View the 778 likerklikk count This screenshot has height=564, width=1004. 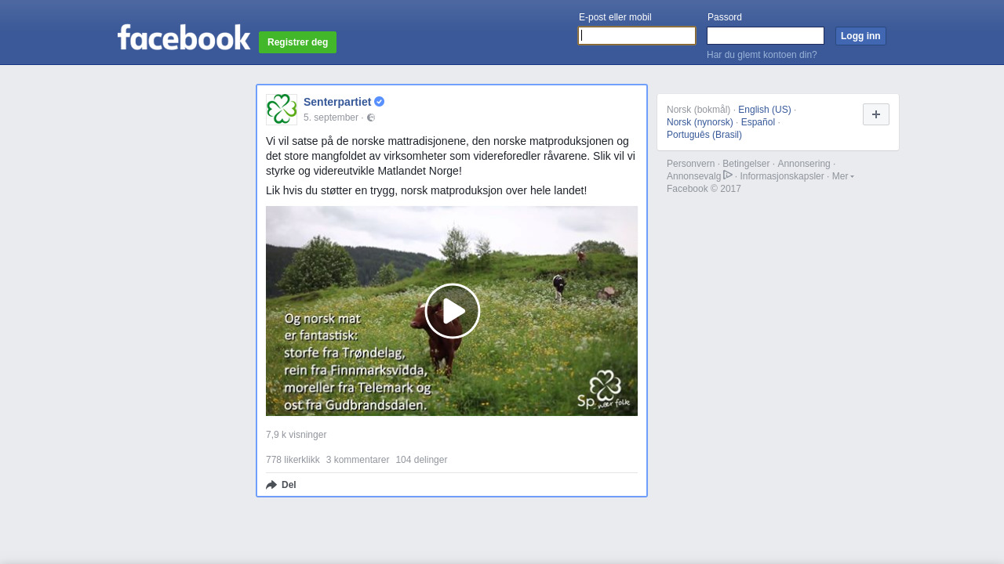point(293,460)
